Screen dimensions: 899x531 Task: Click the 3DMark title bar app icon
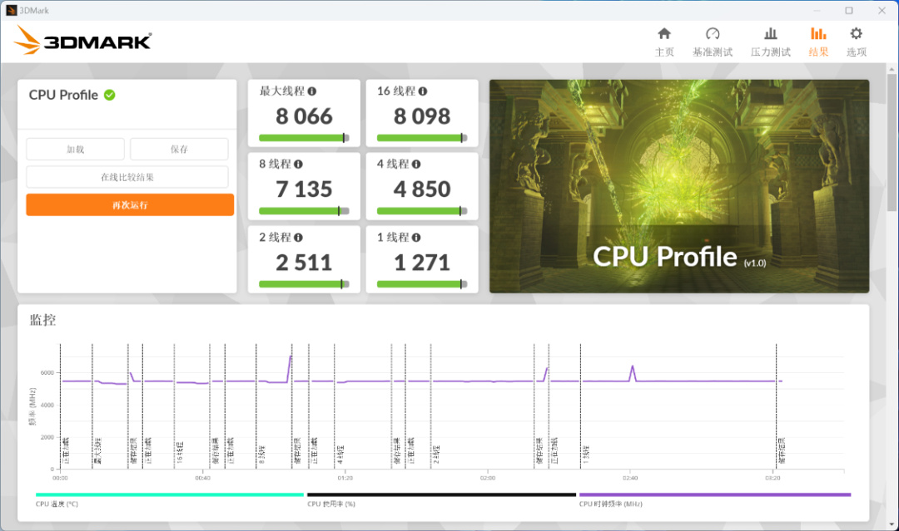(x=11, y=10)
